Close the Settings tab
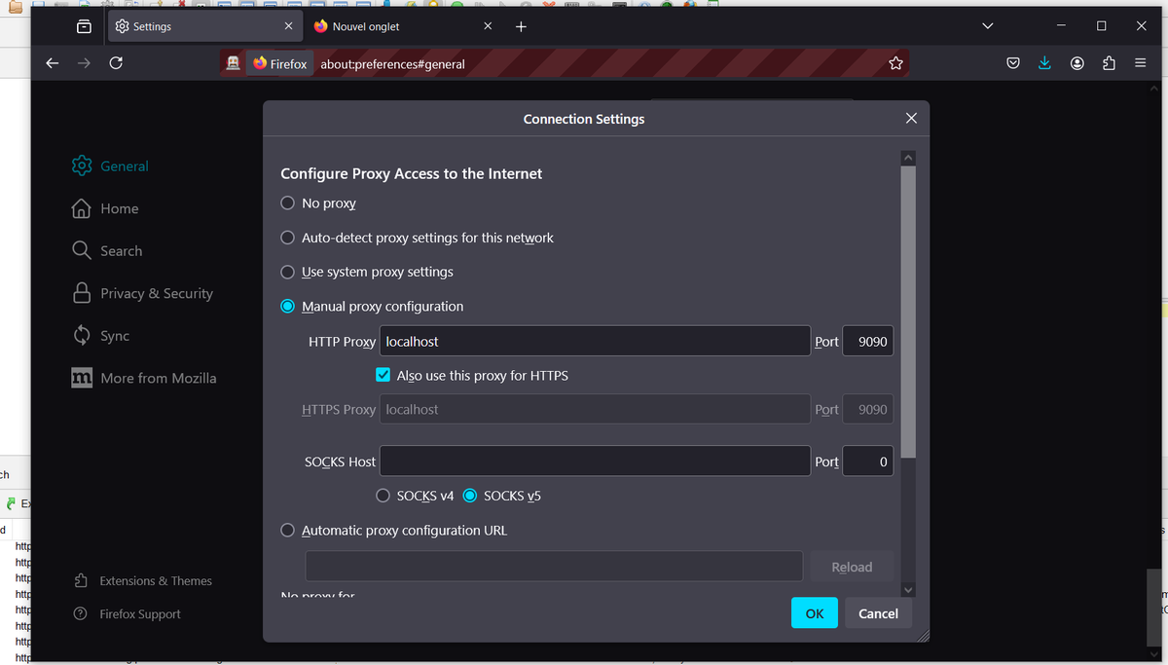This screenshot has height=665, width=1168. [x=288, y=26]
